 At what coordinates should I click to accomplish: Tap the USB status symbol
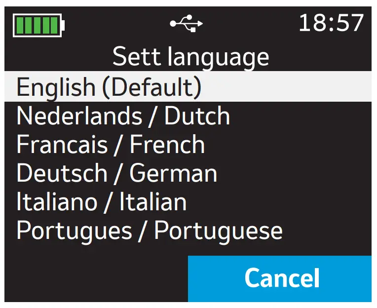click(x=187, y=24)
